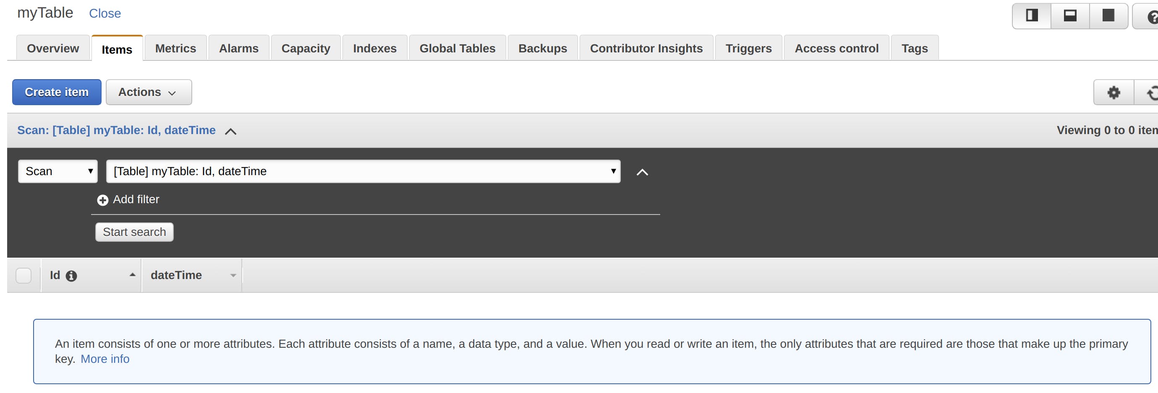Click the Id info icon
The image size is (1158, 393).
click(71, 275)
